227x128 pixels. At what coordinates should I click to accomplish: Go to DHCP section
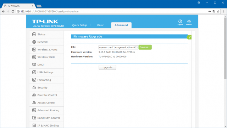pos(46,65)
